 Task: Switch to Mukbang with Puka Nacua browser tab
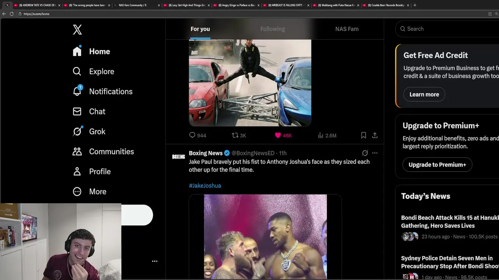[x=336, y=5]
